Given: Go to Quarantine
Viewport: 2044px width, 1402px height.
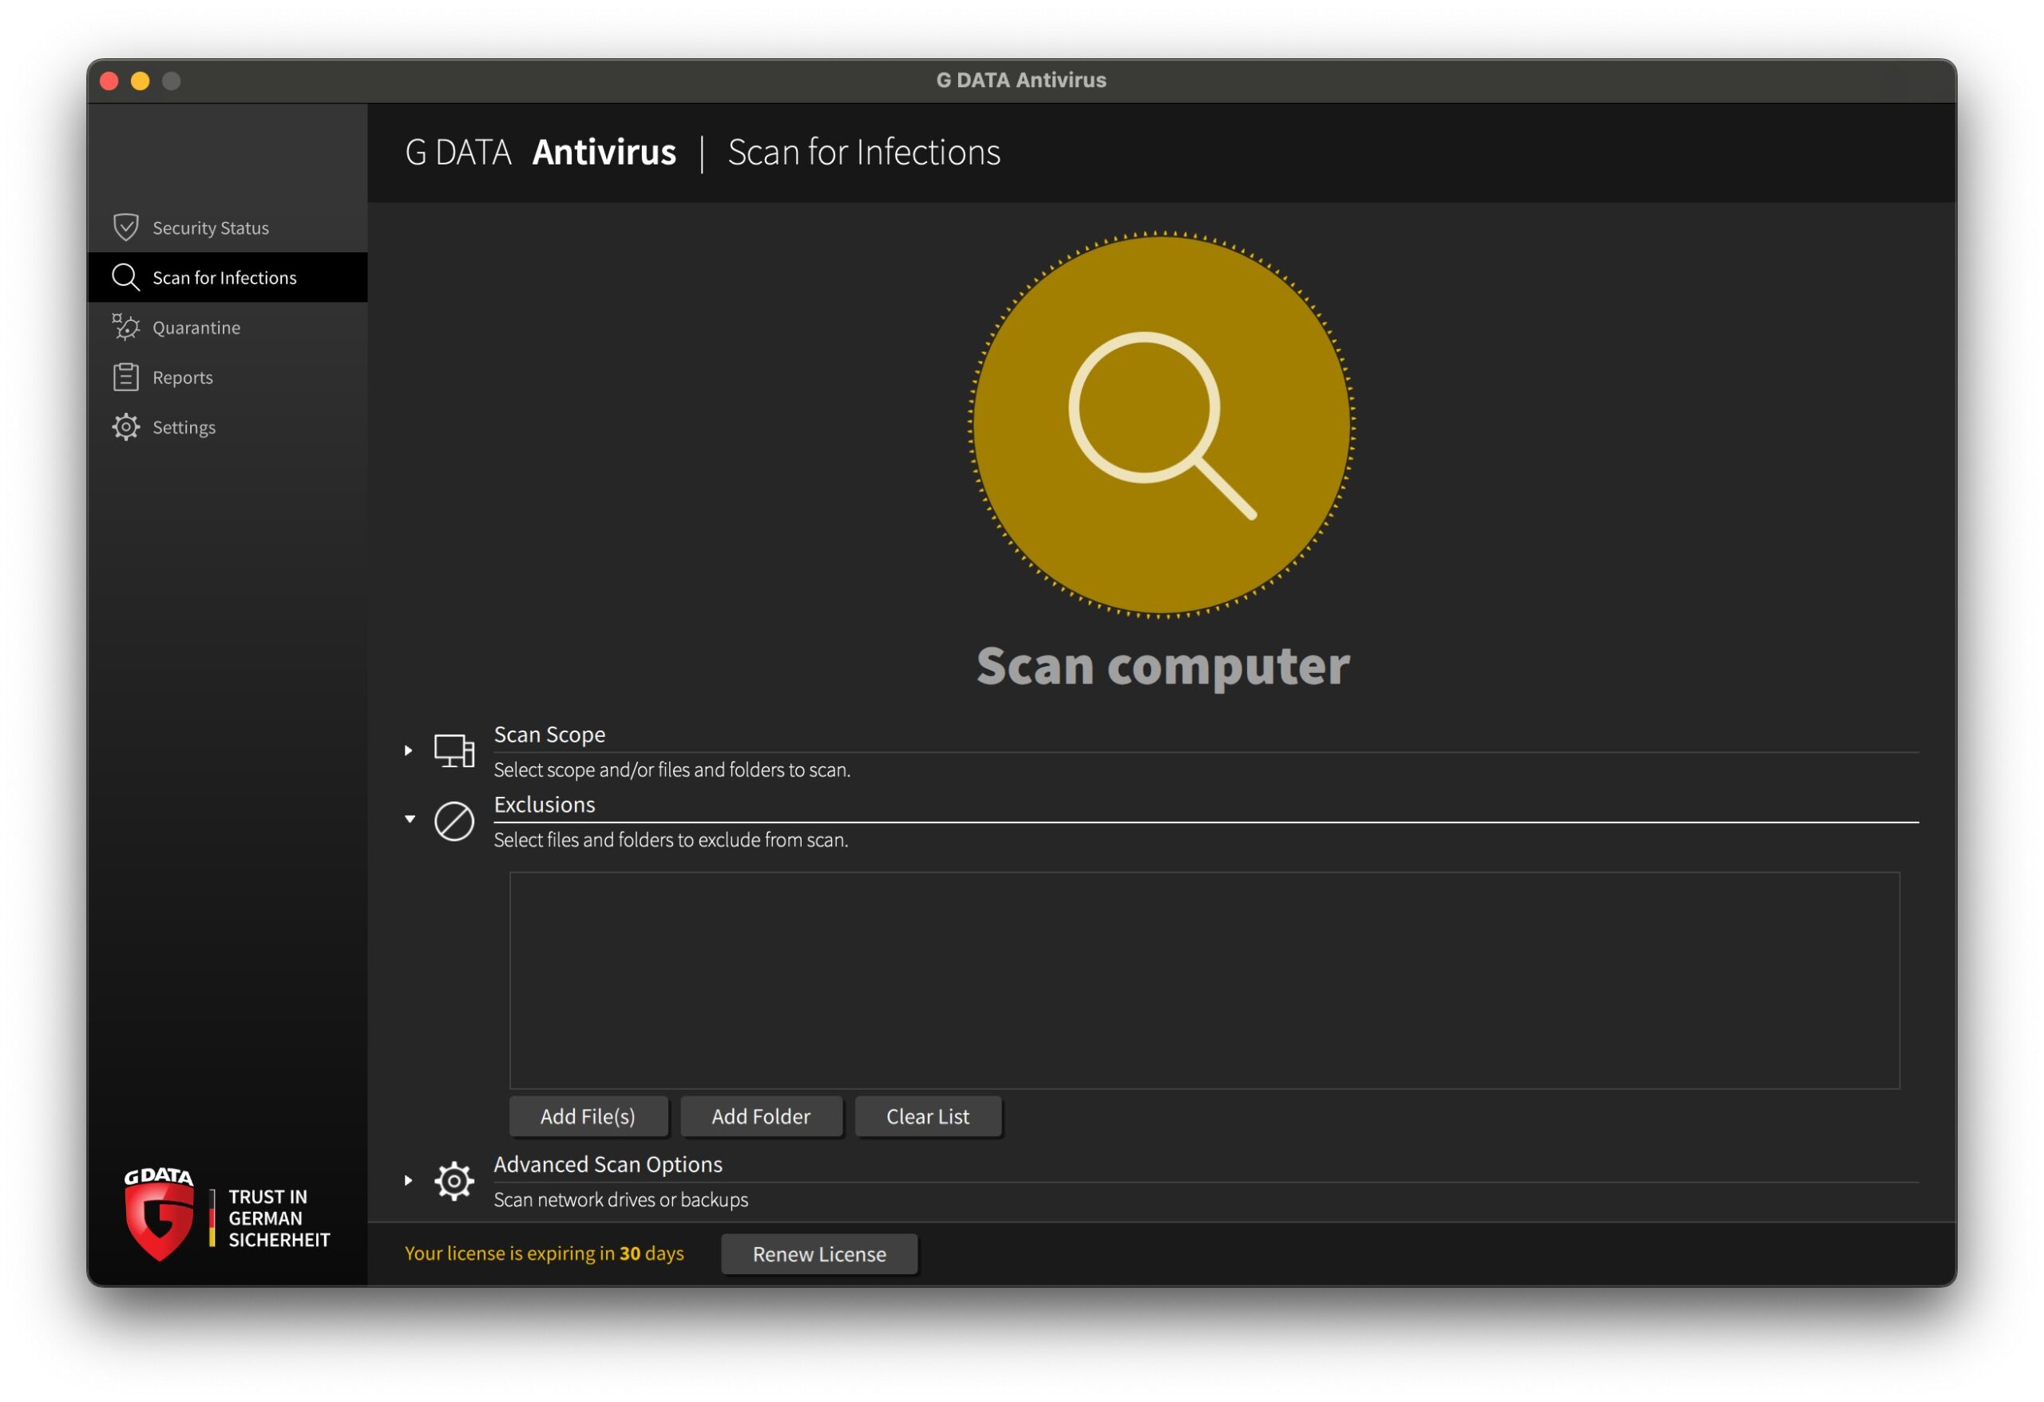Looking at the screenshot, I should click(x=228, y=327).
